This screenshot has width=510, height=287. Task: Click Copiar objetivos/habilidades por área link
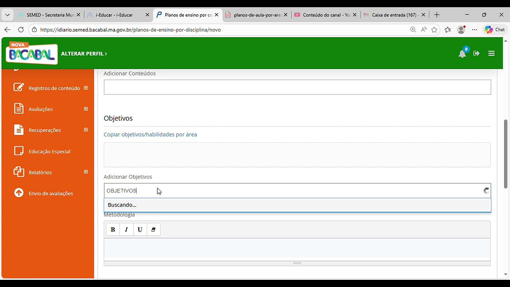(x=150, y=134)
